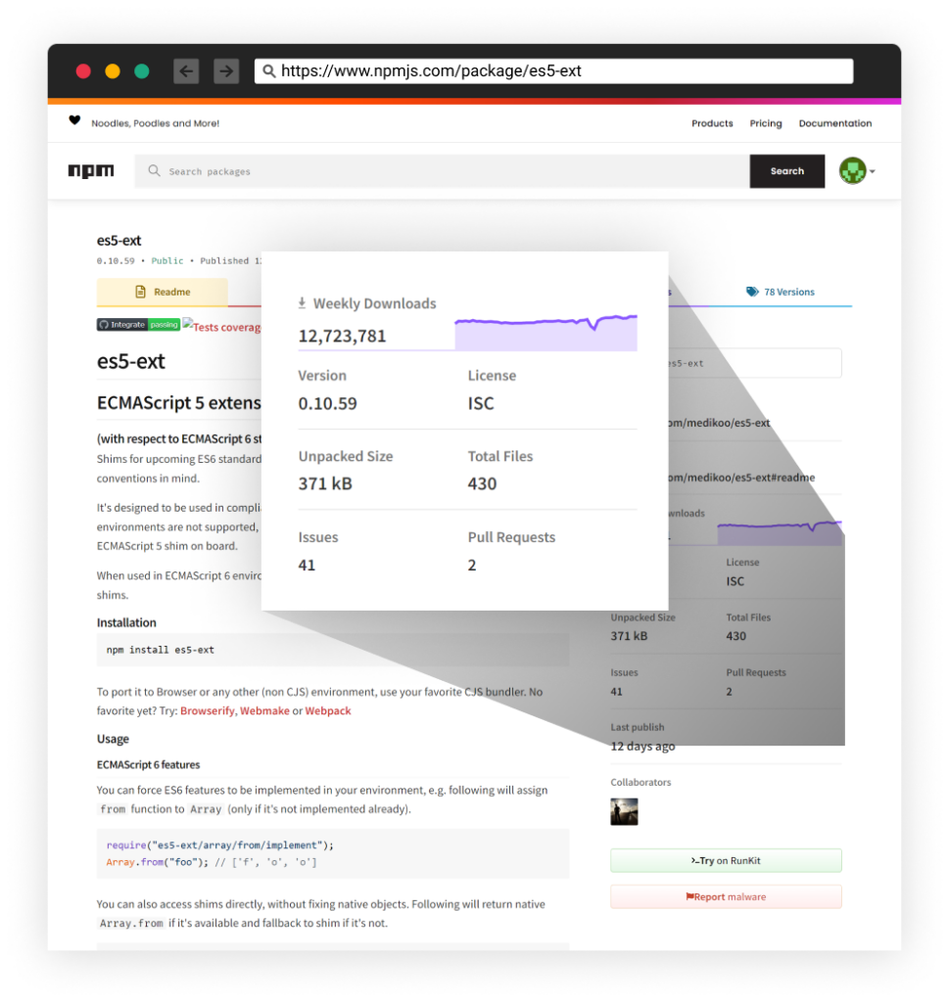The height and width of the screenshot is (1002, 949).
Task: Click the Report malware button
Action: tap(726, 896)
